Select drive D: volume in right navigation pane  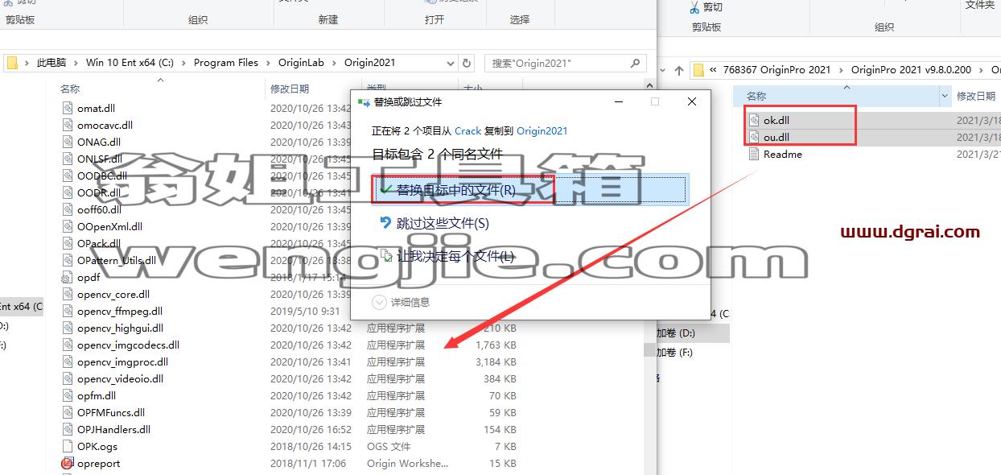pyautogui.click(x=675, y=332)
